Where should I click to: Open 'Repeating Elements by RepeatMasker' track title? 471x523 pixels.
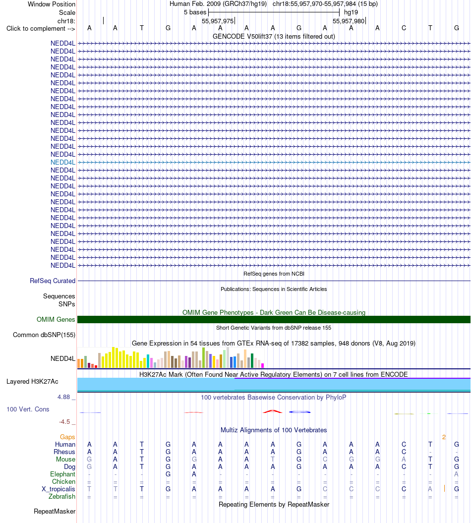(274, 504)
